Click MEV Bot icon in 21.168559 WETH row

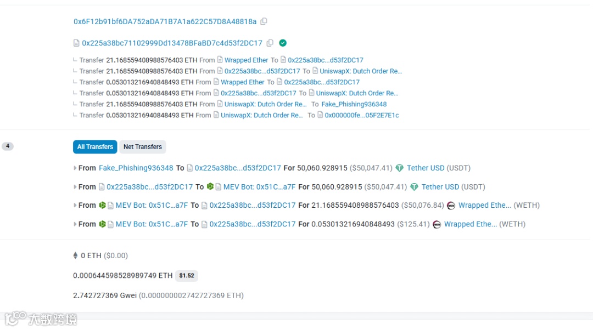103,205
